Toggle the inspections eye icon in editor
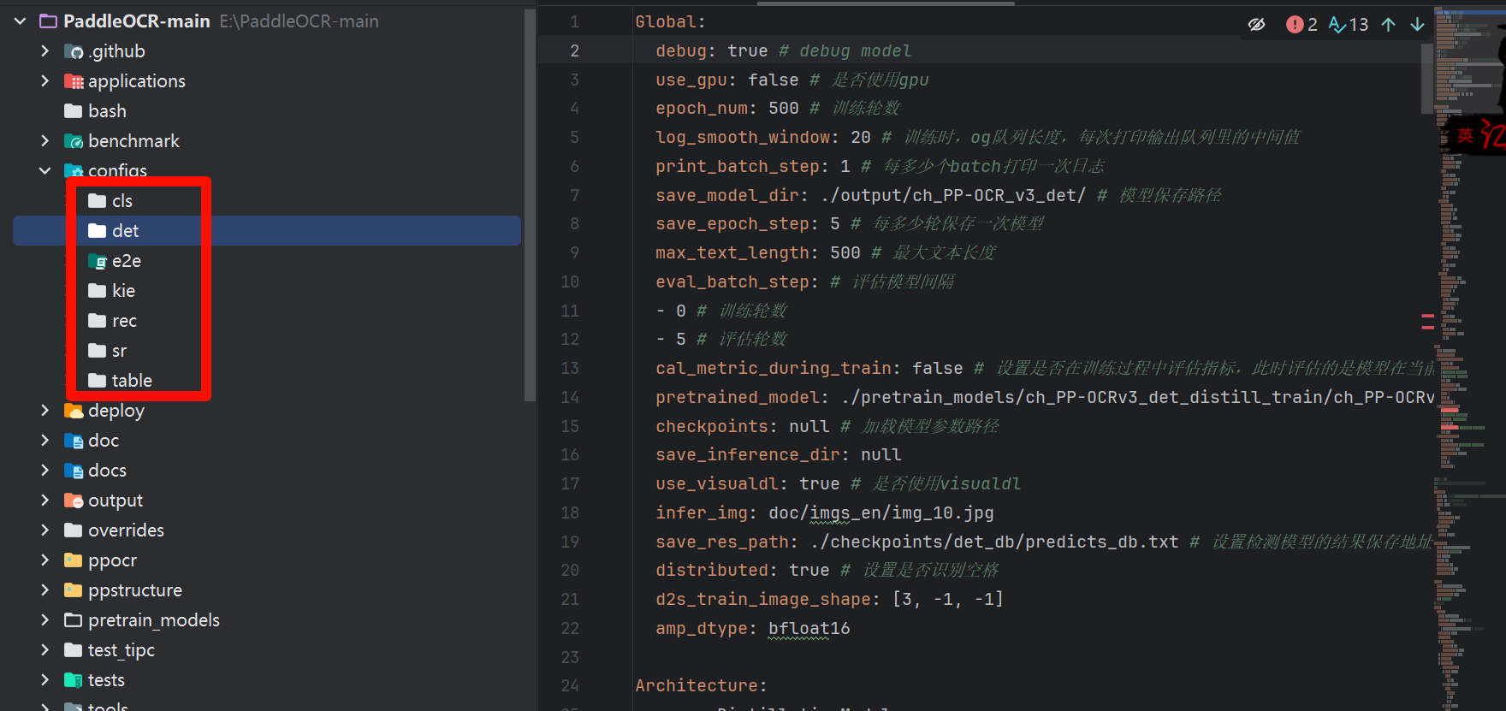 pos(1256,25)
